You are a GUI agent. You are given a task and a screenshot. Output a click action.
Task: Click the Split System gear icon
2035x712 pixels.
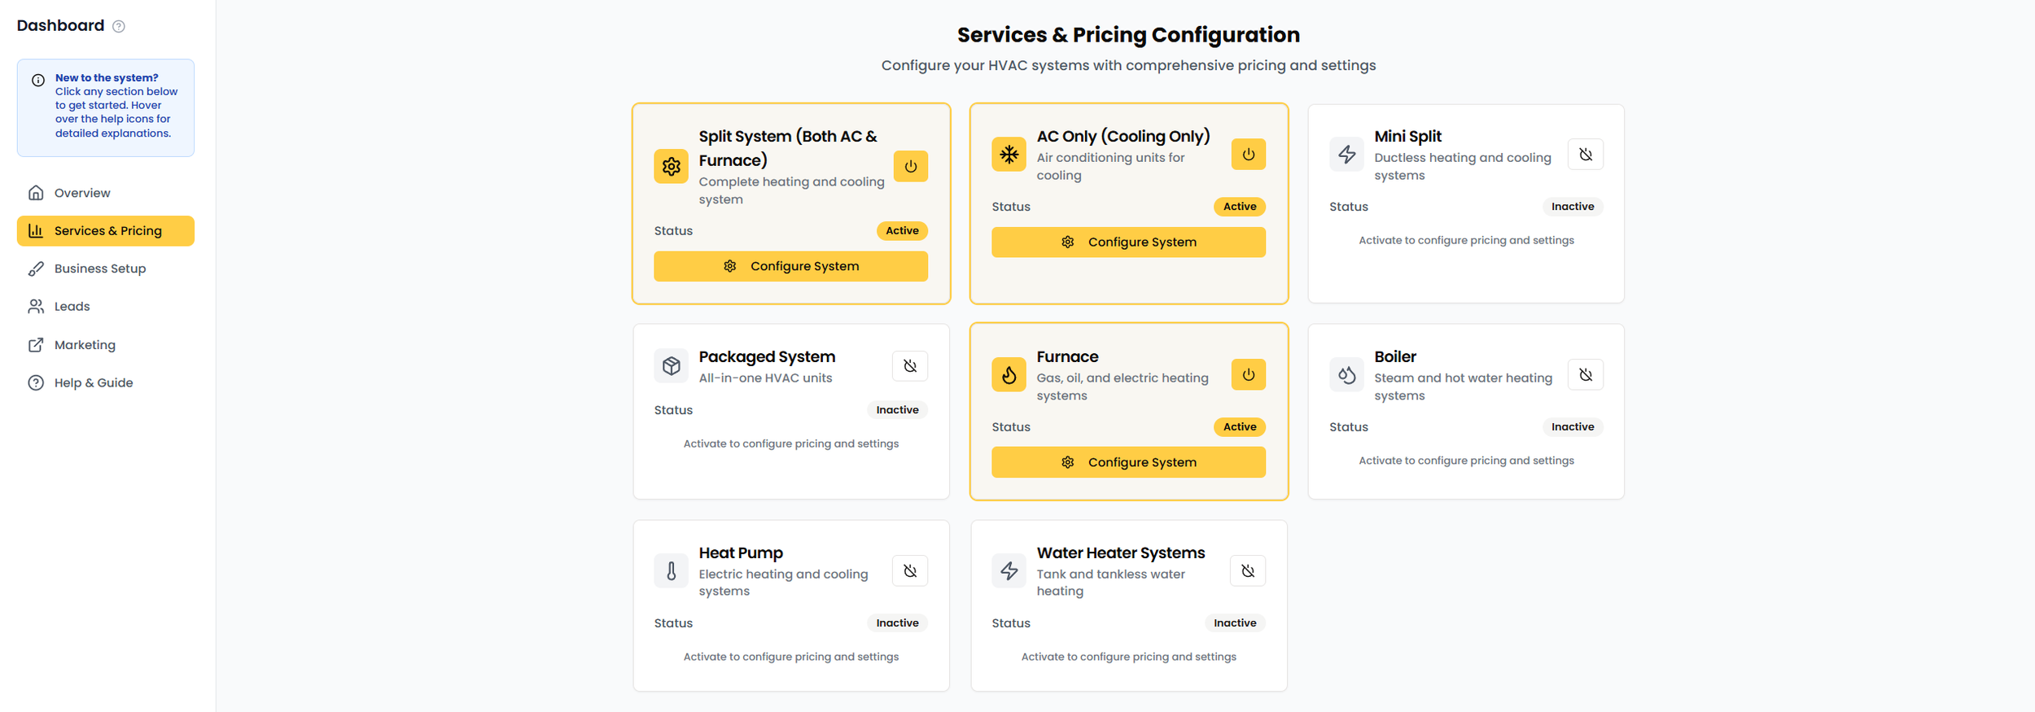(x=671, y=167)
